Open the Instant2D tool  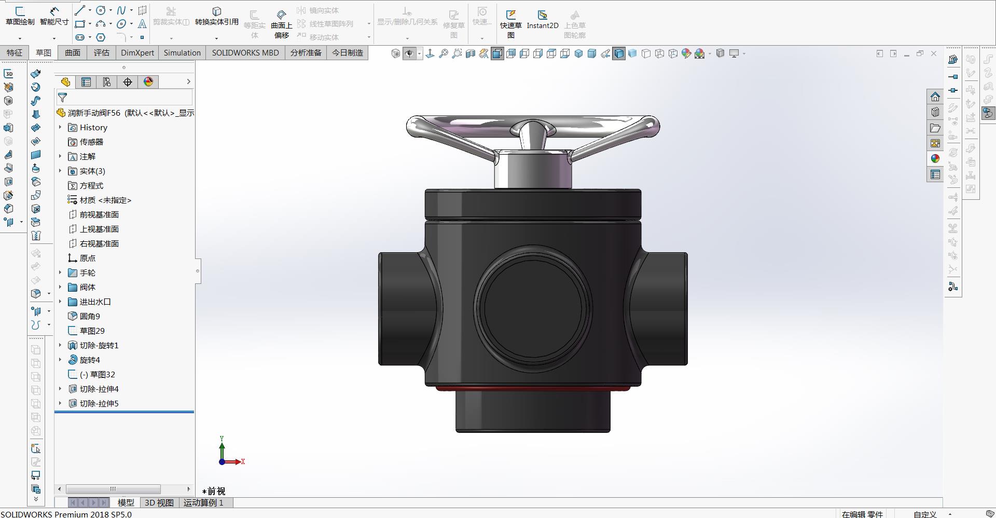pos(542,19)
